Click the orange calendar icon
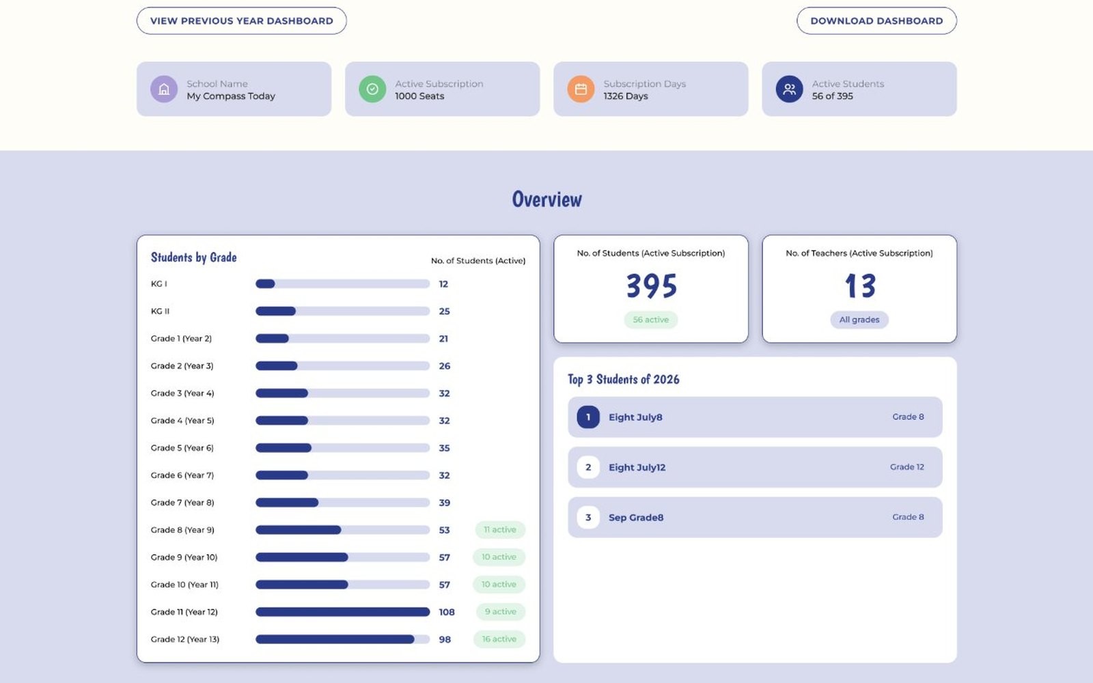This screenshot has height=683, width=1093. [x=581, y=89]
